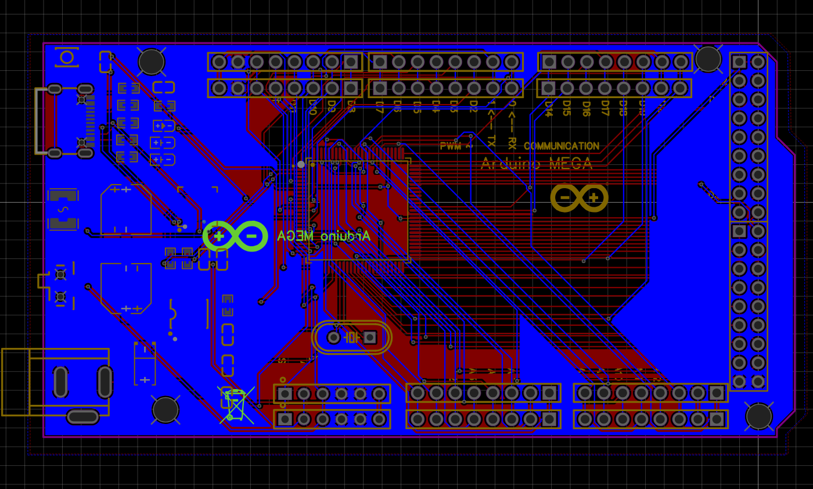Select the DC power barrel jack footprint

click(x=56, y=383)
